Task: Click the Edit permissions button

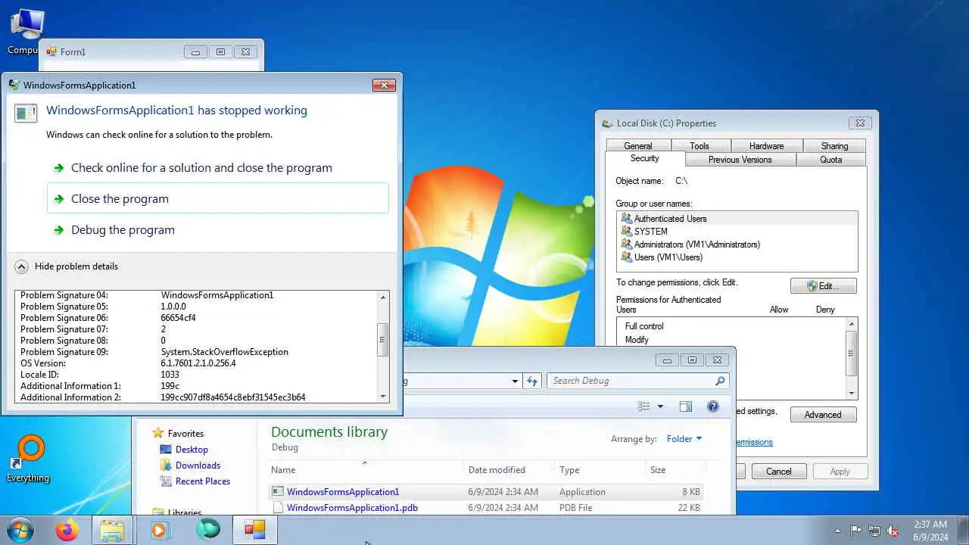Action: pyautogui.click(x=824, y=286)
